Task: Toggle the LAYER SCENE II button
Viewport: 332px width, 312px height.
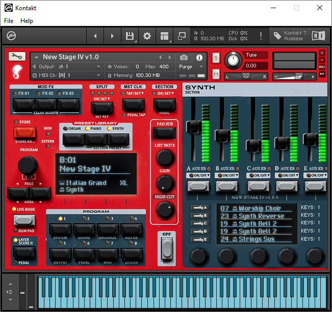Action: (x=24, y=252)
